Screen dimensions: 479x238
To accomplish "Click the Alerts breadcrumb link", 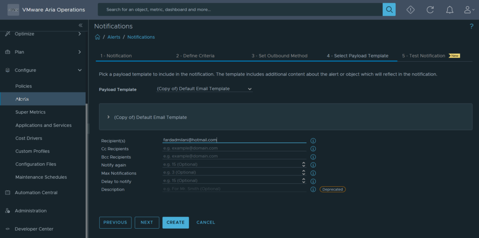I will (x=114, y=37).
